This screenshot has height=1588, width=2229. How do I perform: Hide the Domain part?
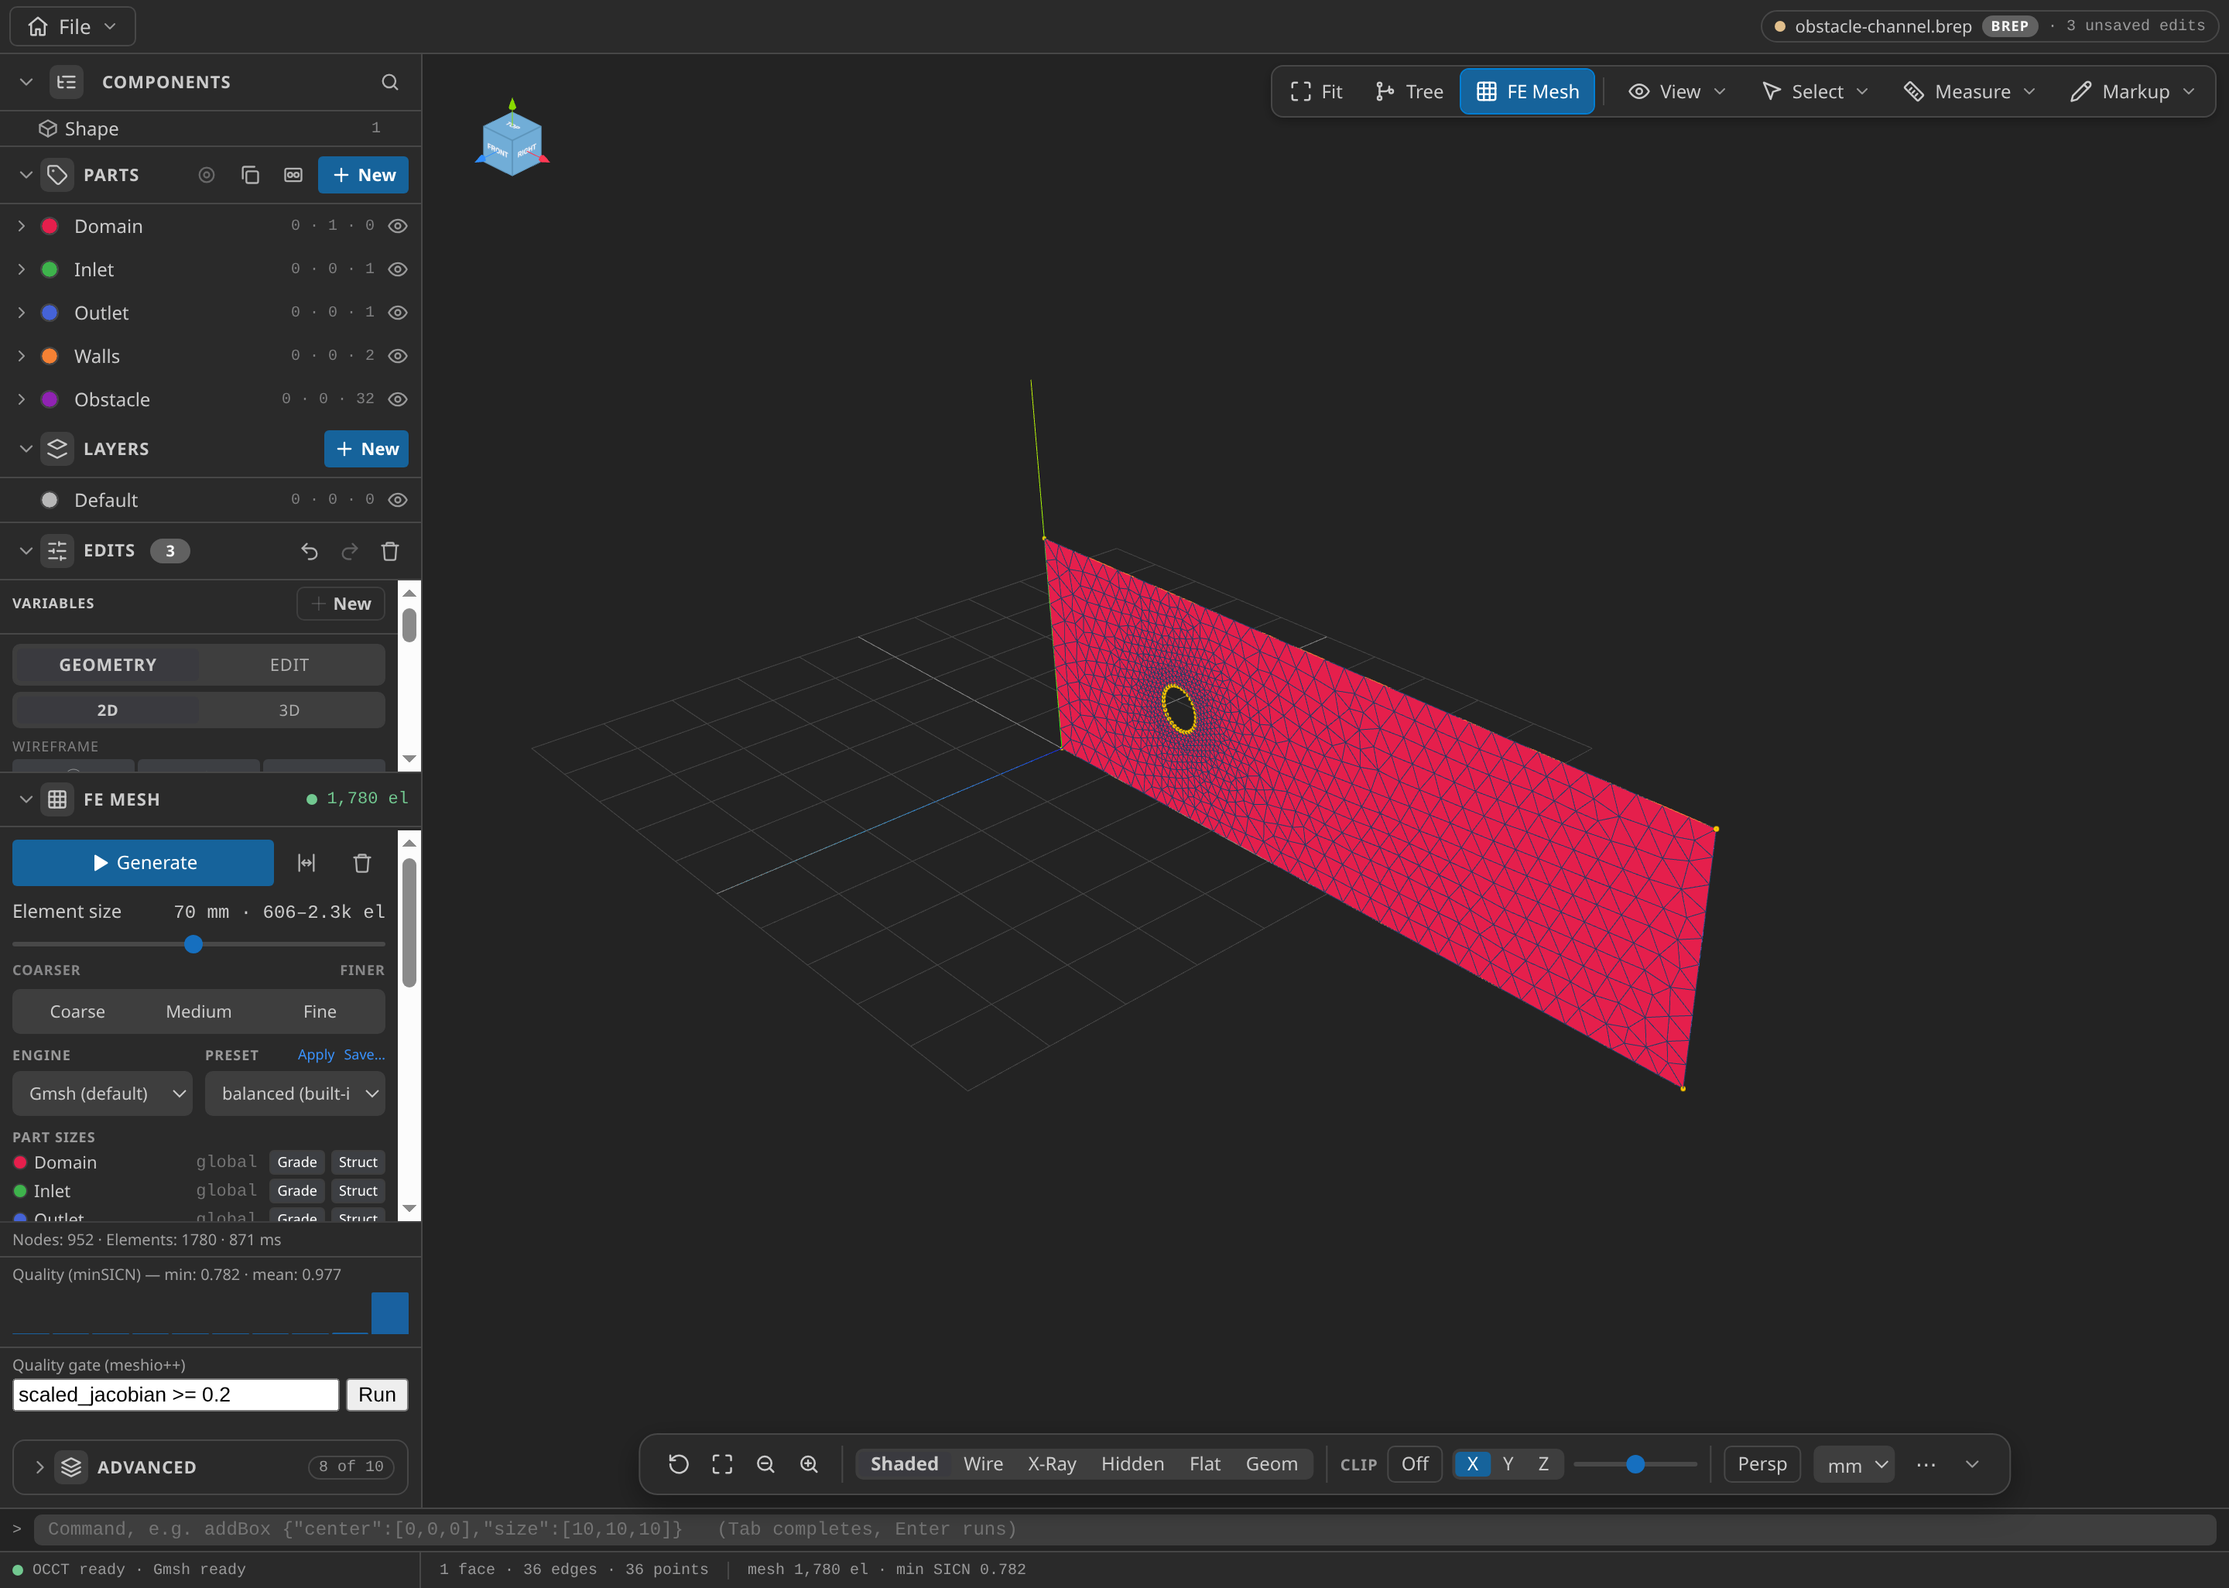[x=398, y=226]
